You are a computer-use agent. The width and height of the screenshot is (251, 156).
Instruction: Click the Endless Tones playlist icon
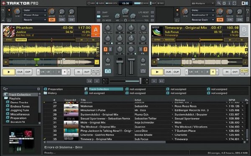click(8, 106)
